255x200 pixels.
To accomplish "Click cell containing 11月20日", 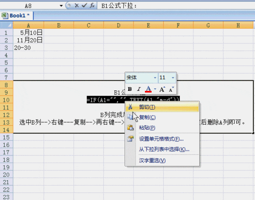I will pyautogui.click(x=28, y=40).
